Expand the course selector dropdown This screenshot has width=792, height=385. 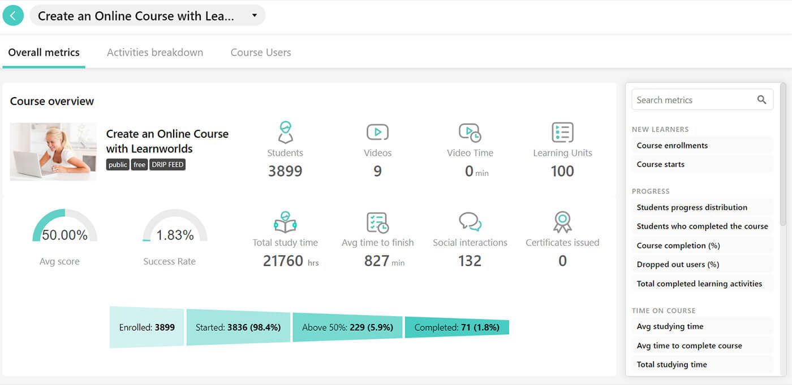(x=255, y=15)
